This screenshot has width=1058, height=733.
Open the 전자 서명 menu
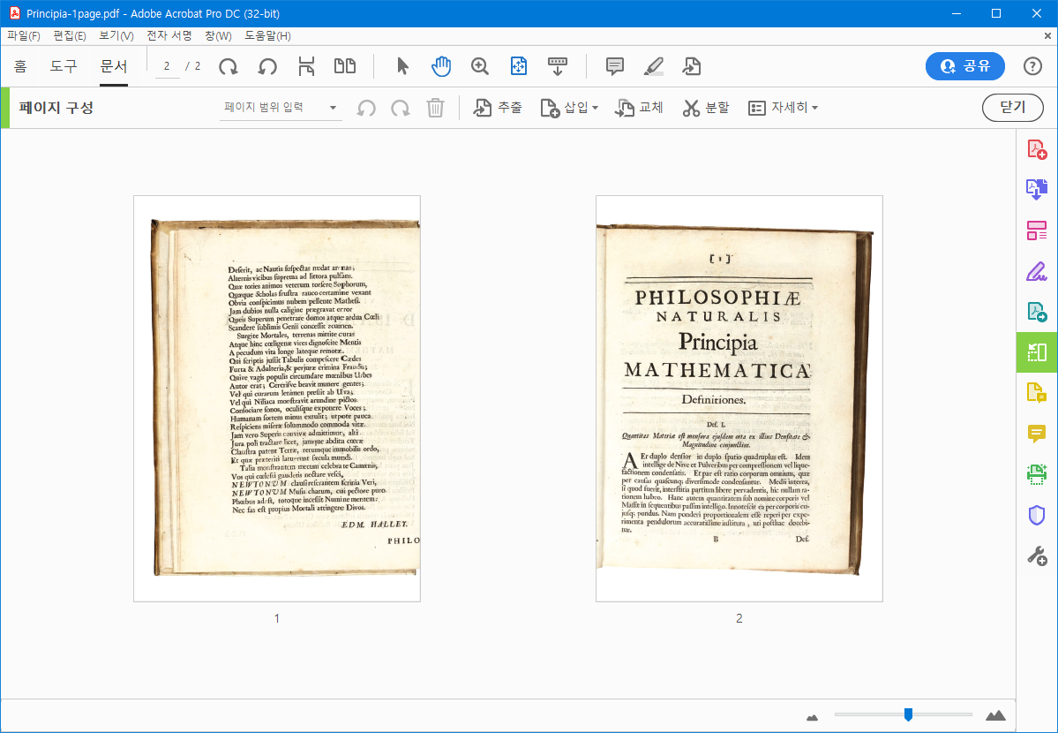pyautogui.click(x=169, y=36)
